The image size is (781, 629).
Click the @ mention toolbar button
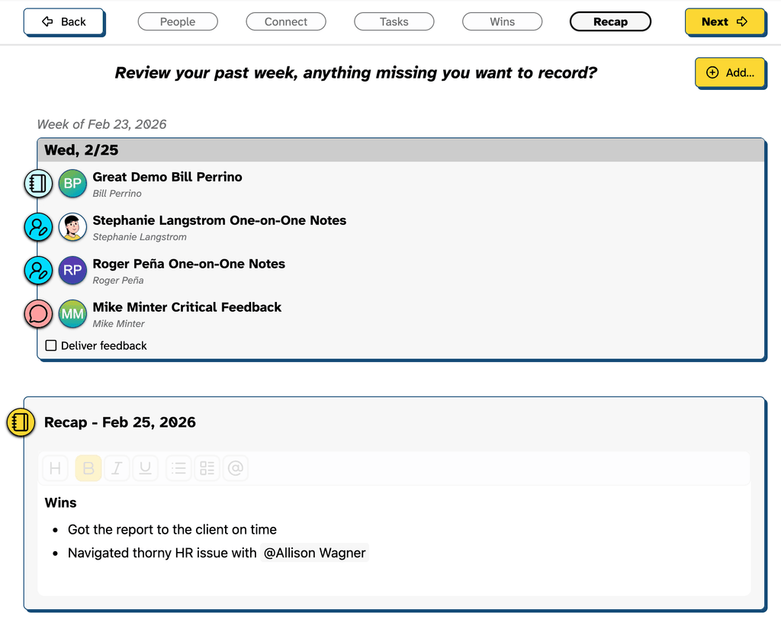click(236, 468)
